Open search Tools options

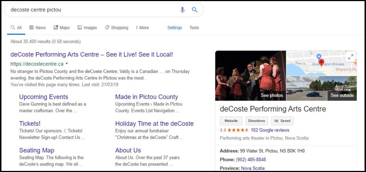click(194, 28)
